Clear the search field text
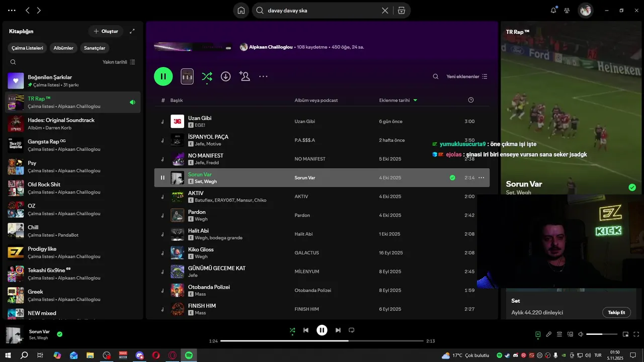Viewport: 644px width, 362px height. [x=385, y=11]
